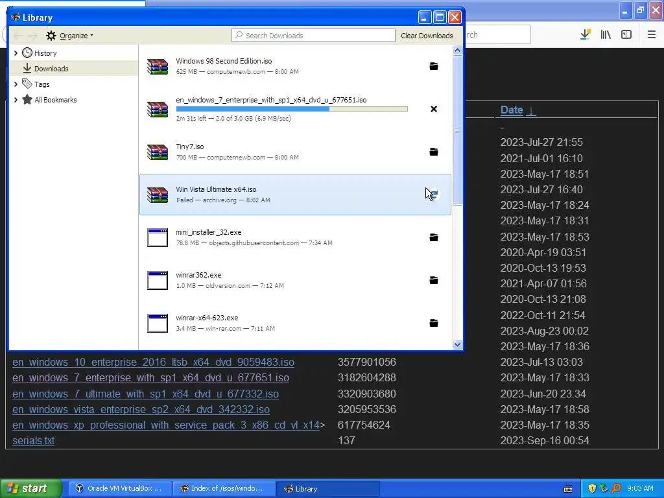Select All Bookmarks in the sidebar
The image size is (664, 498).
74,99
